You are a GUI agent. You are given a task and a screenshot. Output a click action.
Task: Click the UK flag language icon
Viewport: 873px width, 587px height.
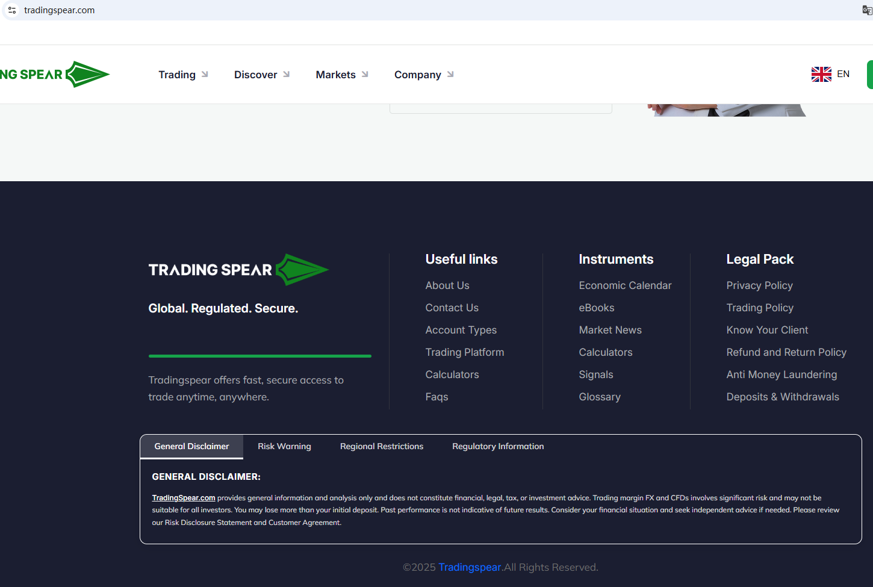821,74
